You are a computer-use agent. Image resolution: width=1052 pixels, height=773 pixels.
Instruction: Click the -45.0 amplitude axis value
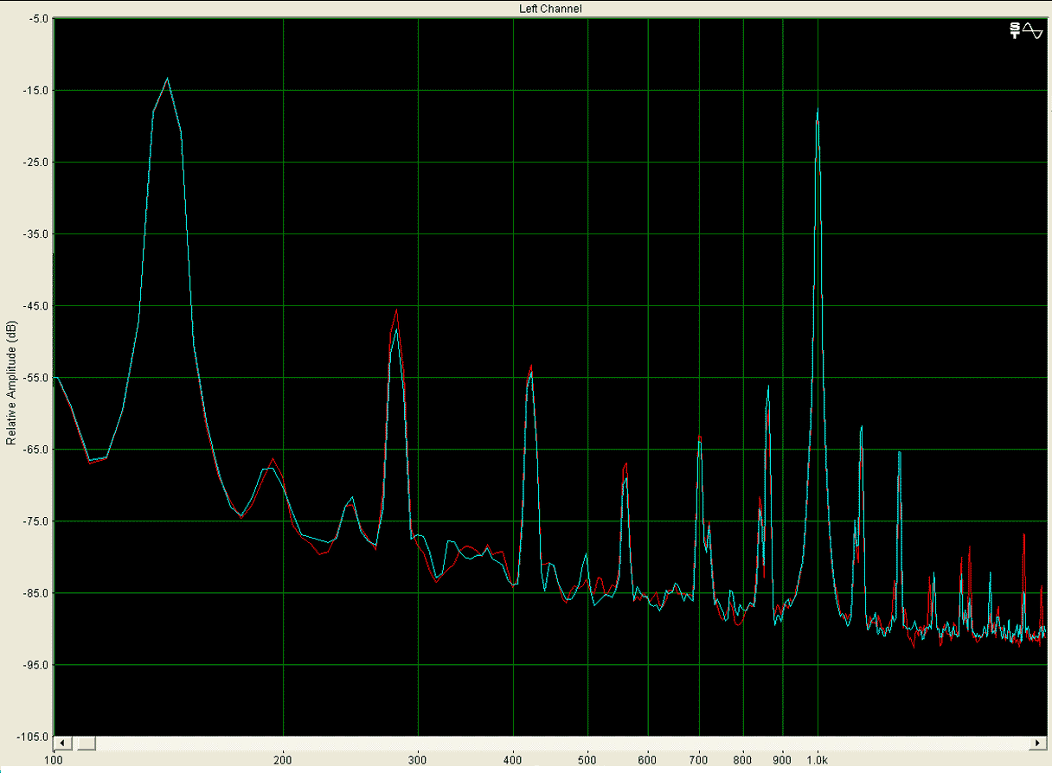pyautogui.click(x=34, y=305)
